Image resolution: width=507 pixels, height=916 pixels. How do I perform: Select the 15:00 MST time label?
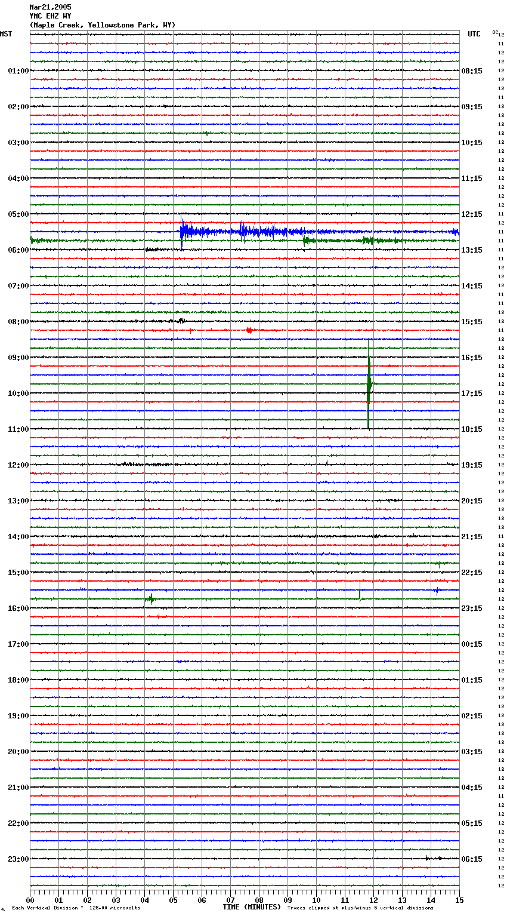pyautogui.click(x=18, y=573)
